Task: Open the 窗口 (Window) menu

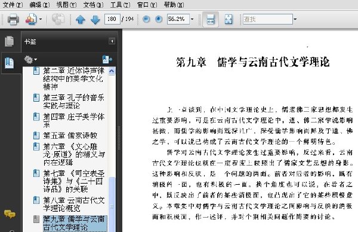Action: click(x=147, y=5)
